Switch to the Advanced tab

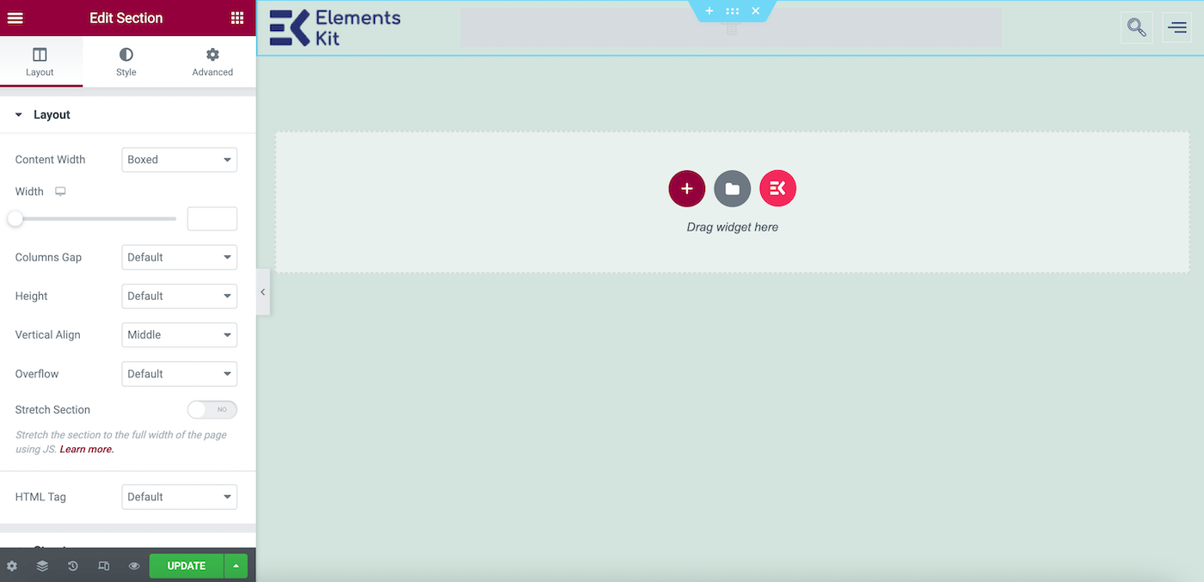pyautogui.click(x=212, y=62)
